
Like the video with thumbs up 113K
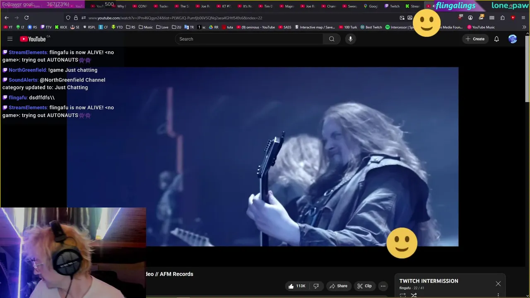(x=297, y=286)
